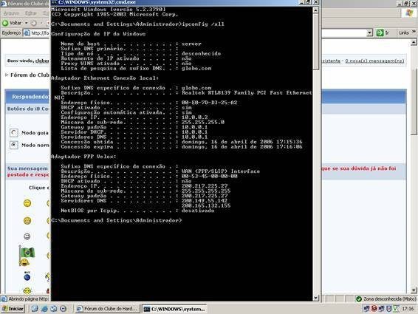Insert the Brazil flag emoticon
Image resolution: width=418 pixels, height=314 pixels.
pos(27,256)
